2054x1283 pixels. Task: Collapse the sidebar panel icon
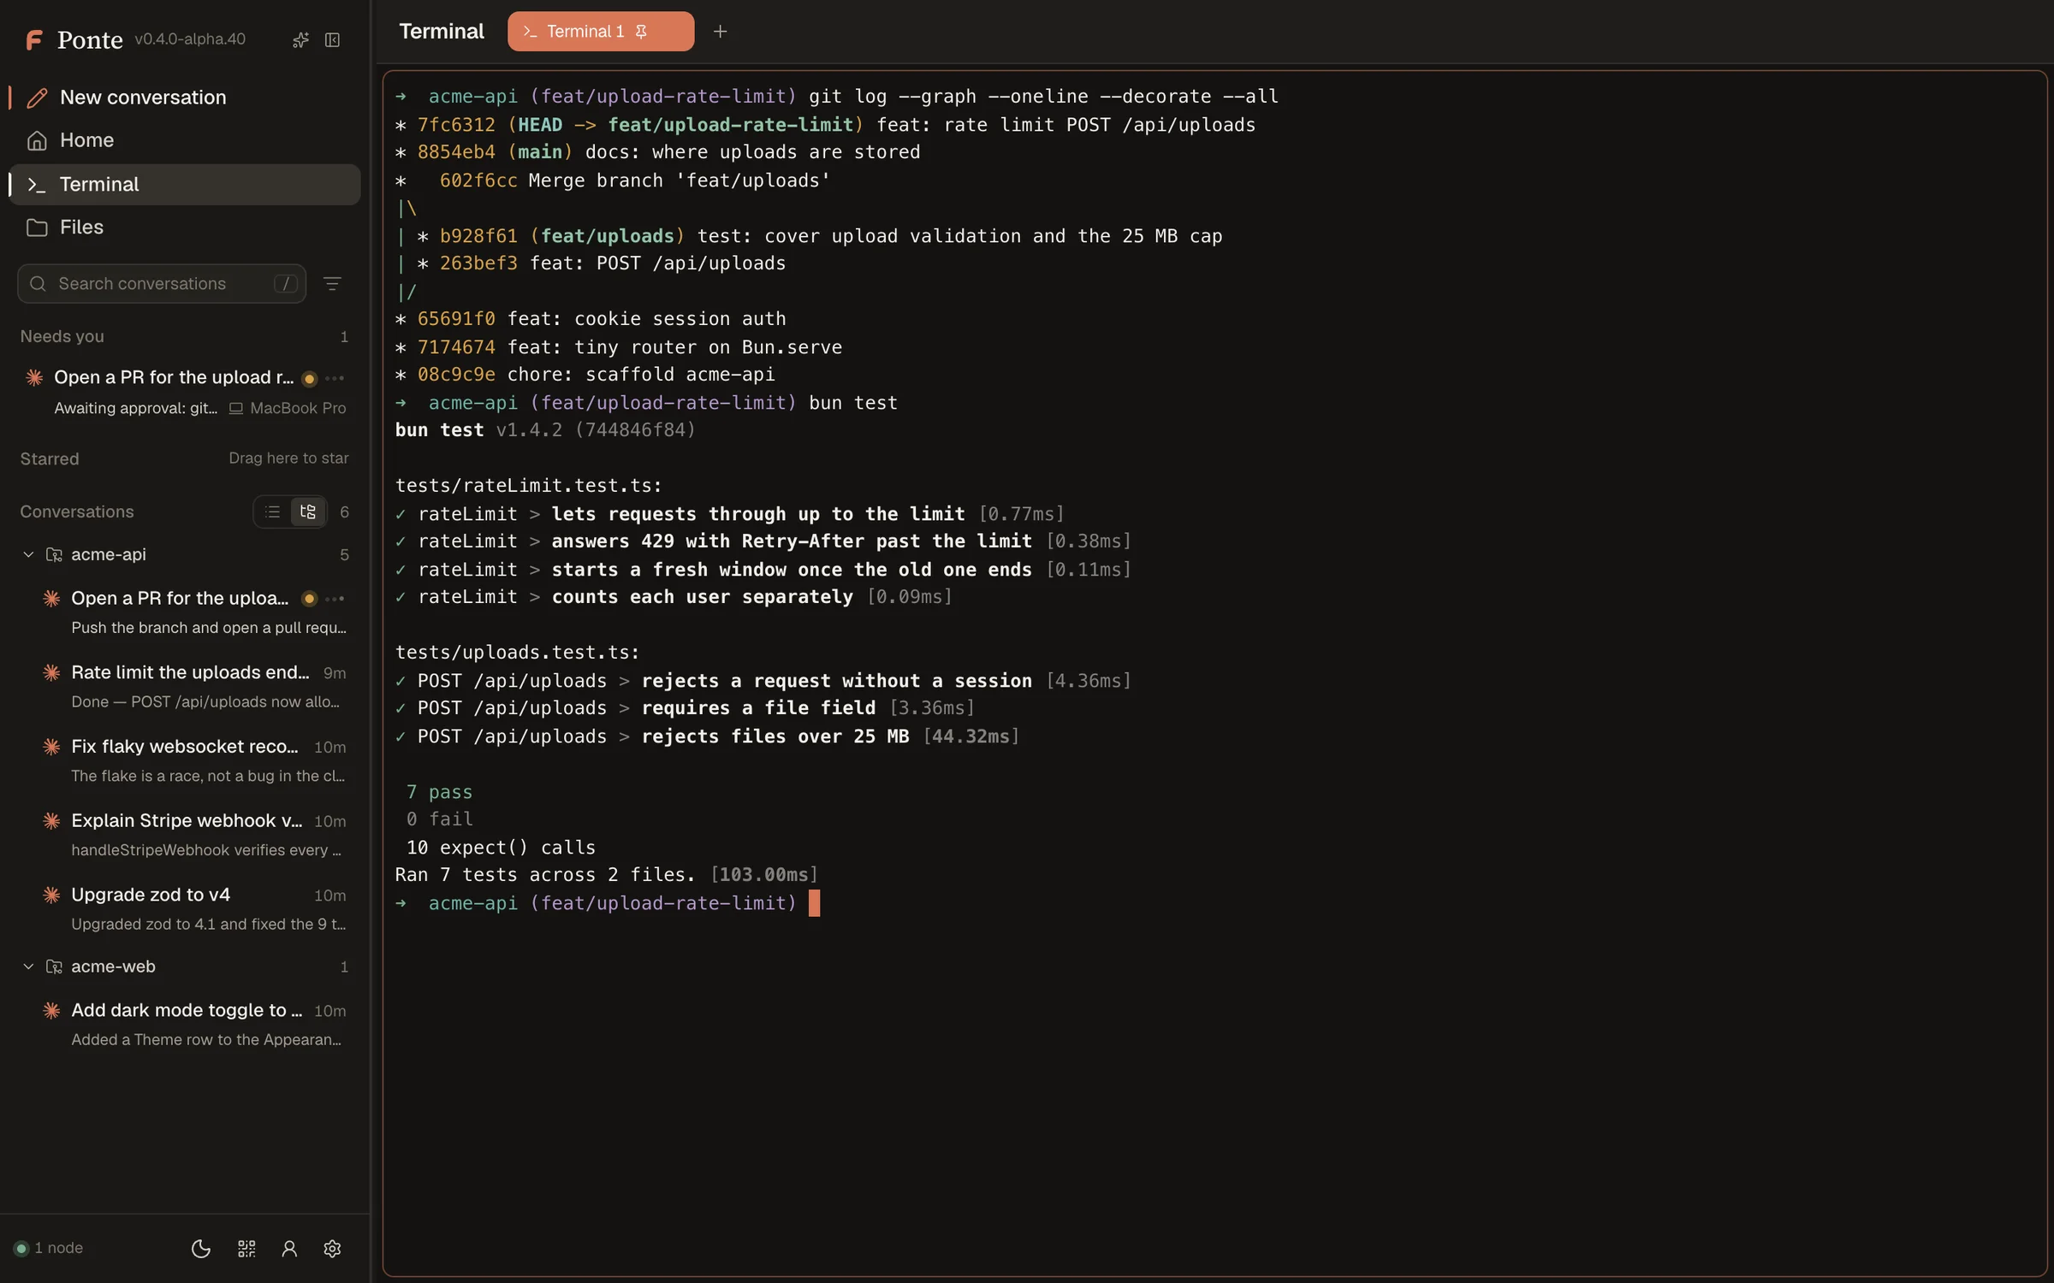point(333,40)
